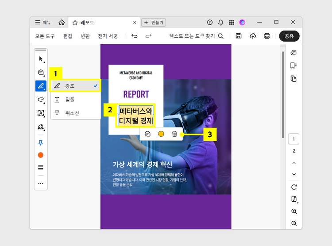332x246 pixels.
Task: Select the comment note tool
Action: 41,73
